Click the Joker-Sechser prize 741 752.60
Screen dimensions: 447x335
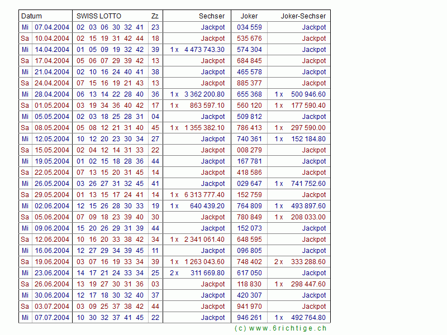[x=308, y=184]
